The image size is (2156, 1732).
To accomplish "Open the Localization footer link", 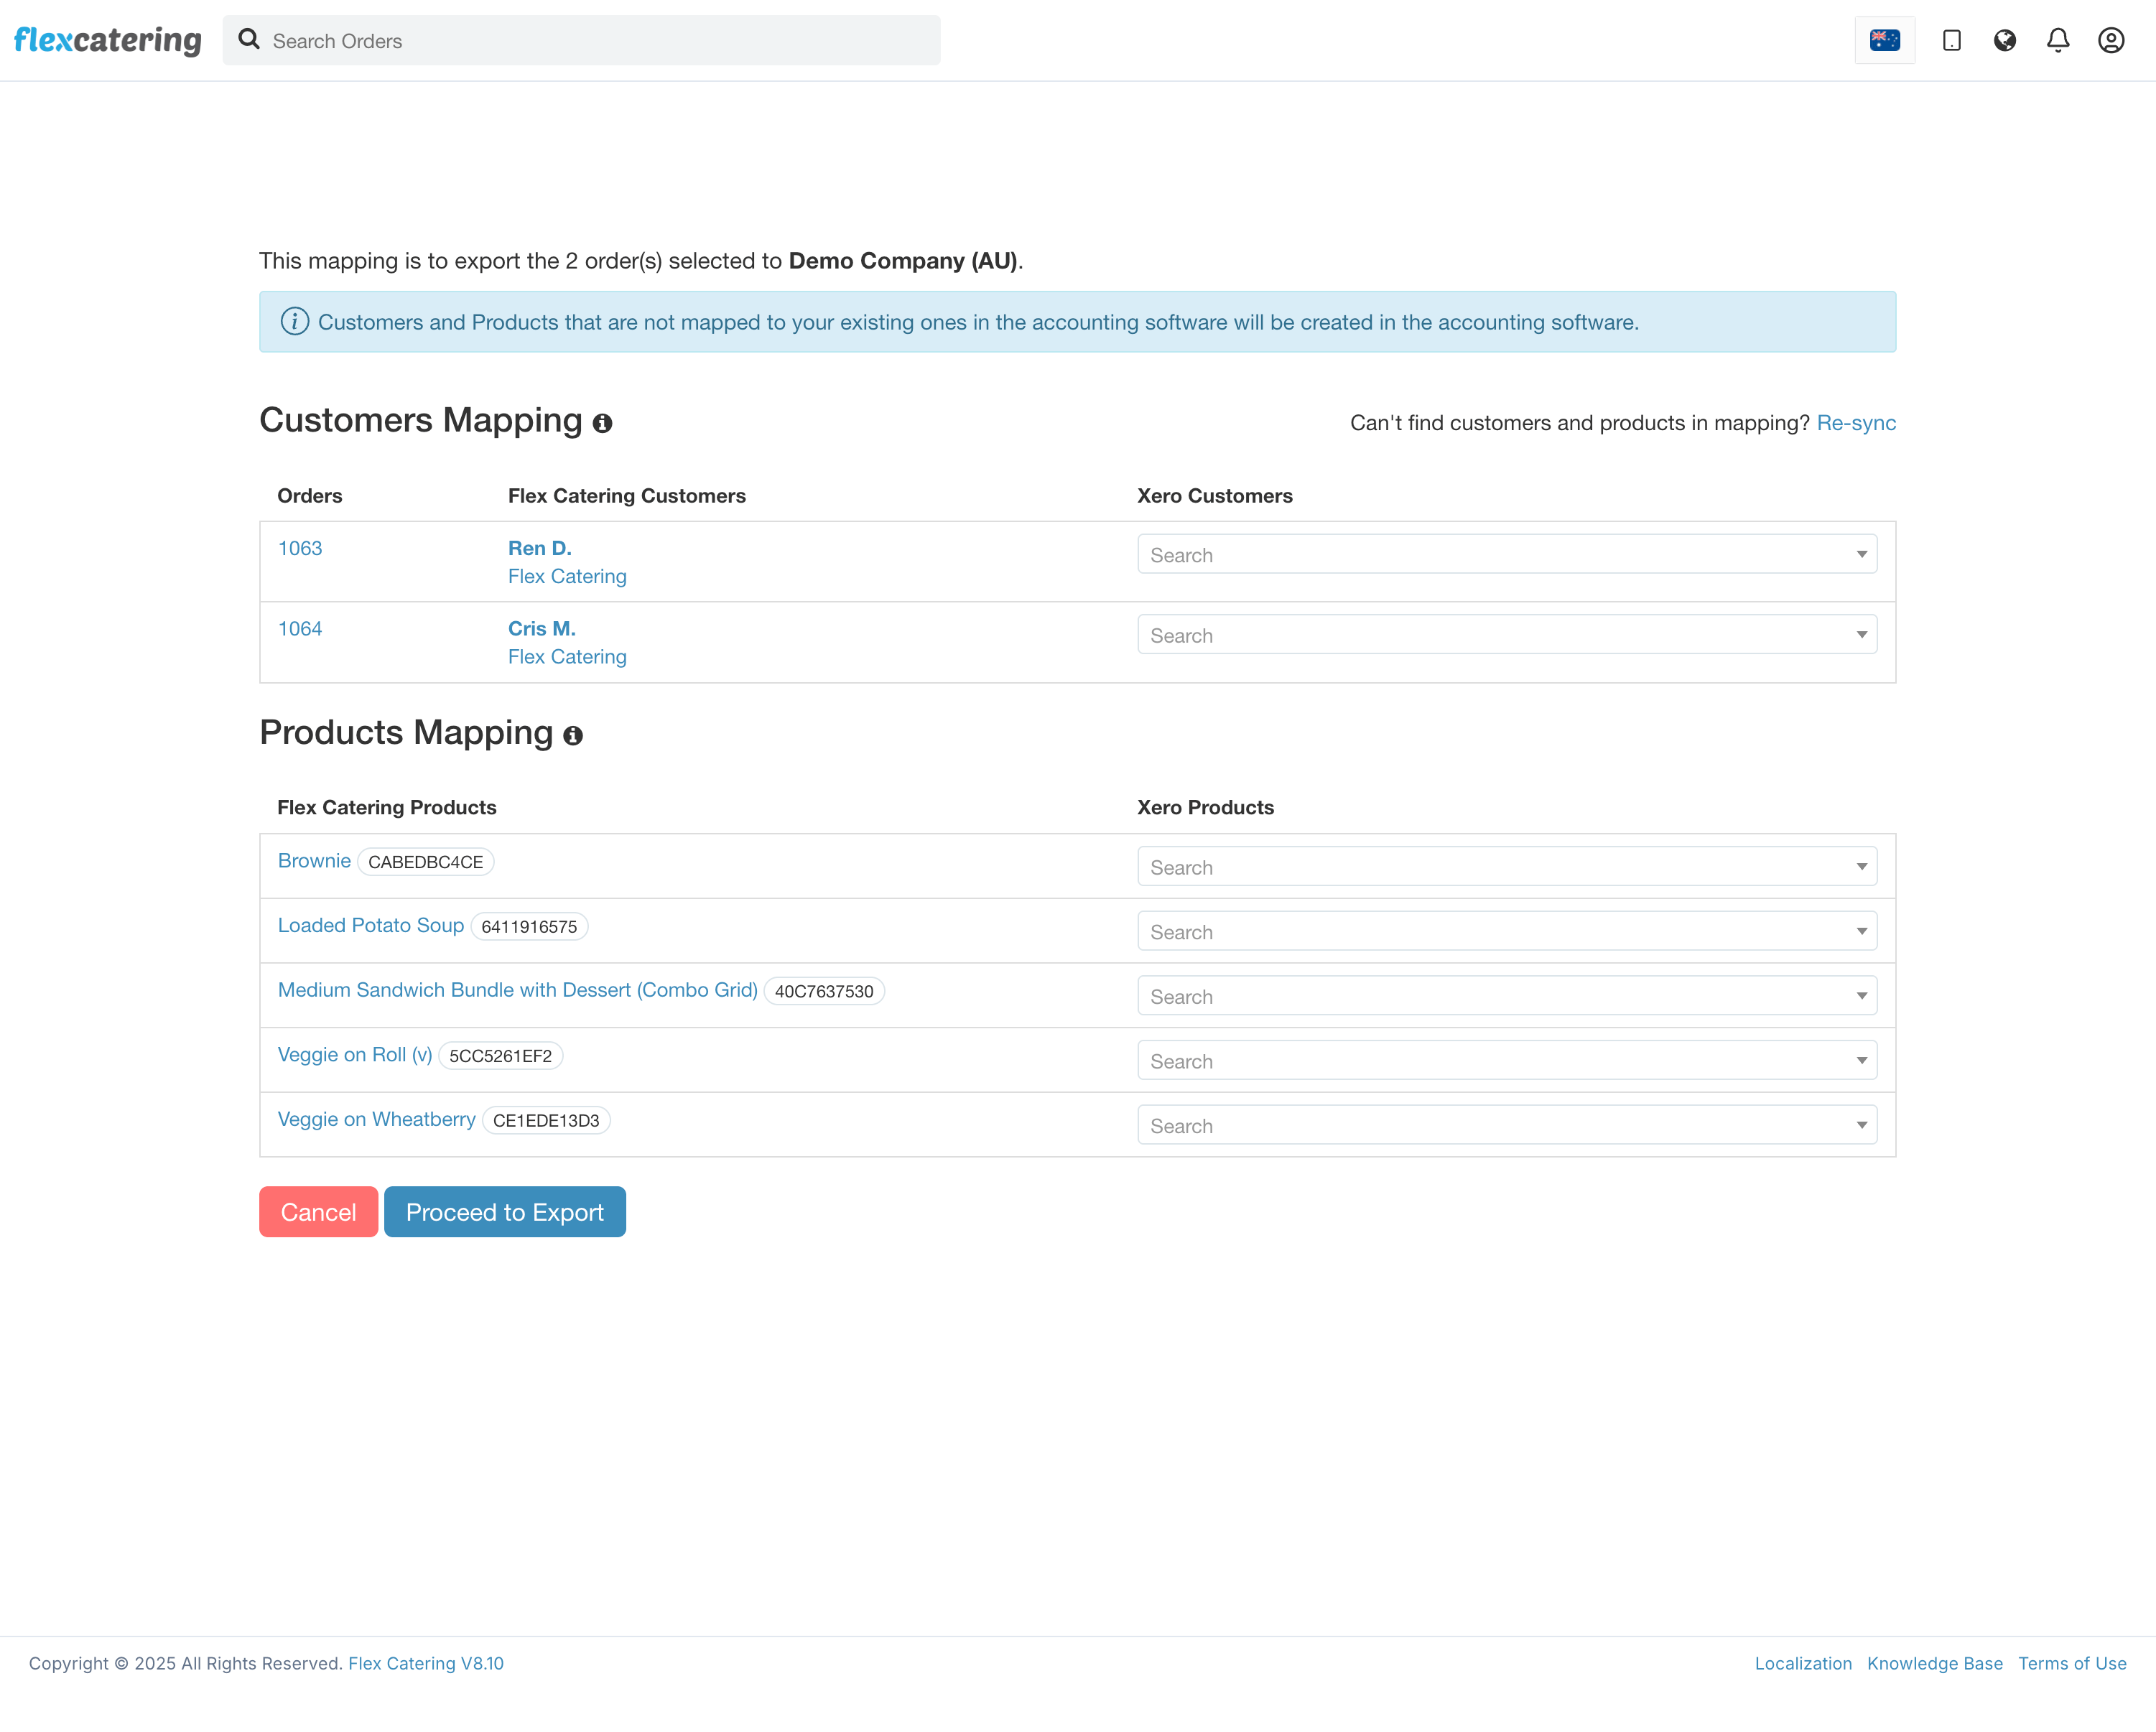I will [x=1803, y=1663].
